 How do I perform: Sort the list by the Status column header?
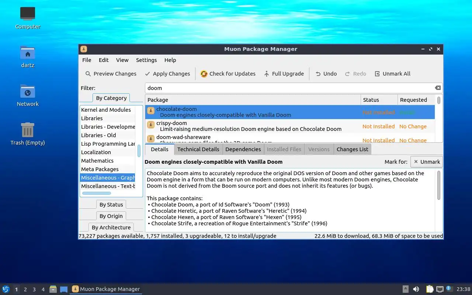[379, 100]
